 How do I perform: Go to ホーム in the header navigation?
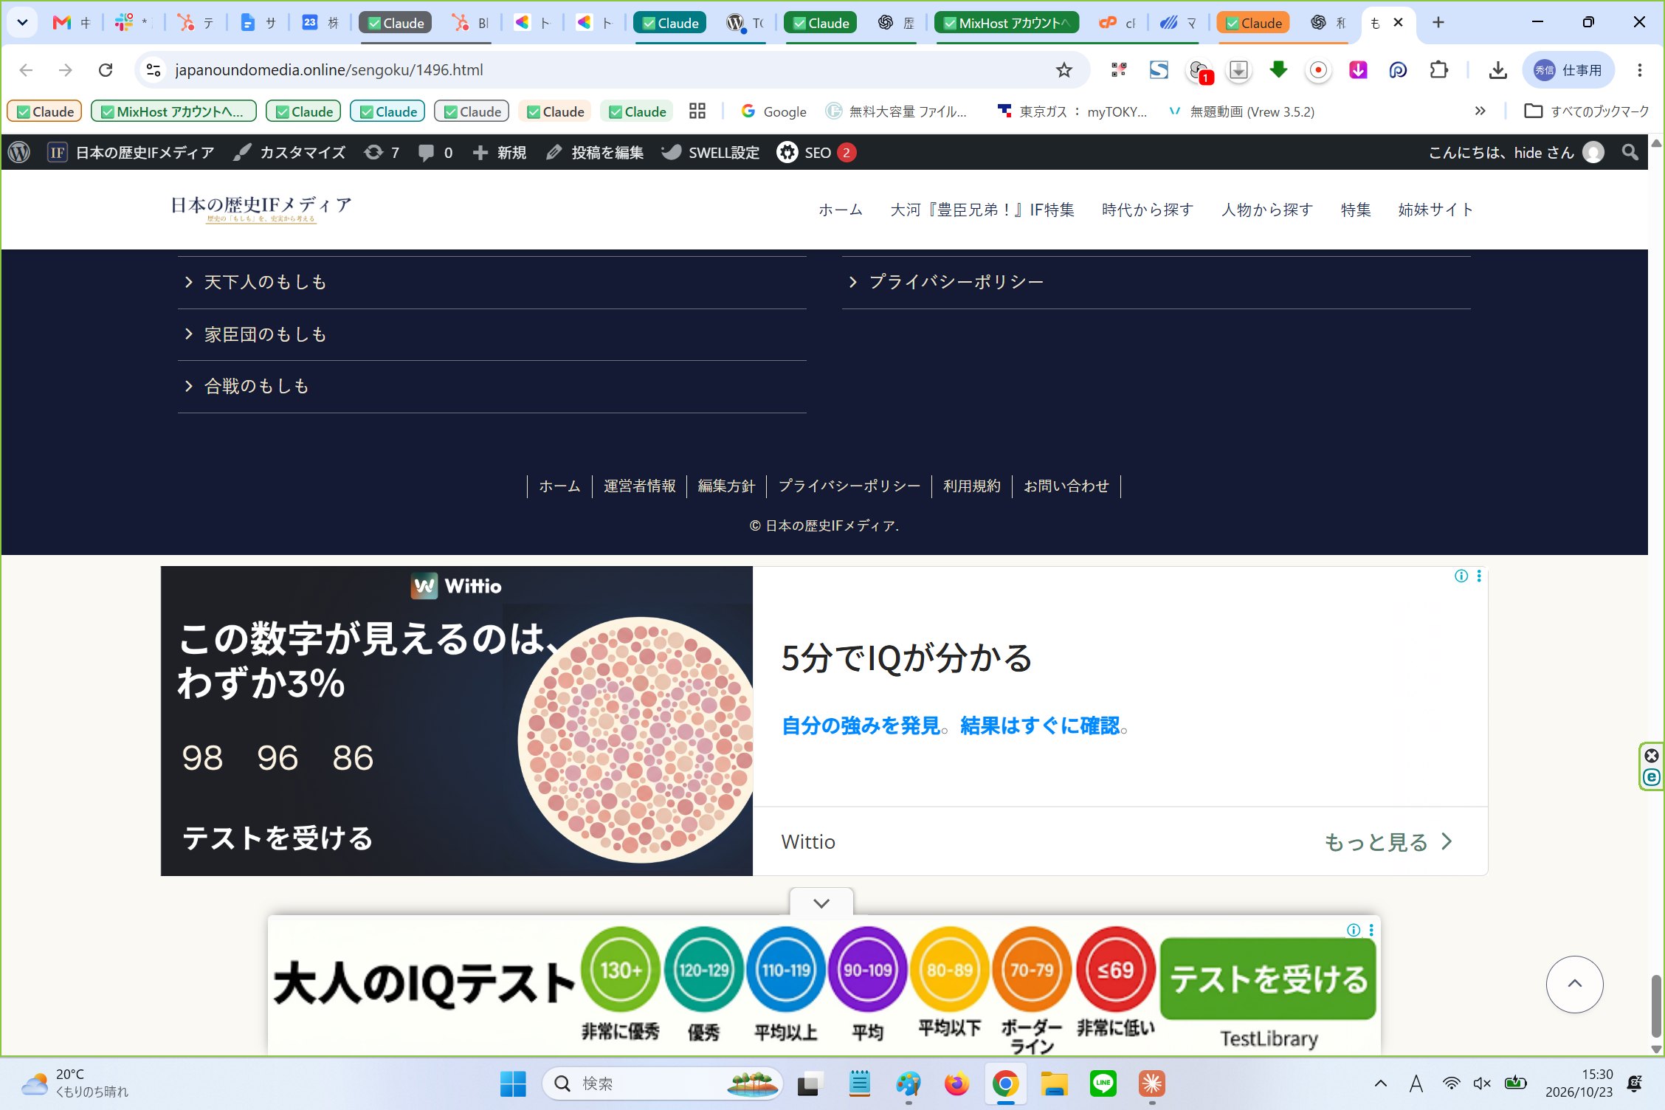click(x=841, y=210)
